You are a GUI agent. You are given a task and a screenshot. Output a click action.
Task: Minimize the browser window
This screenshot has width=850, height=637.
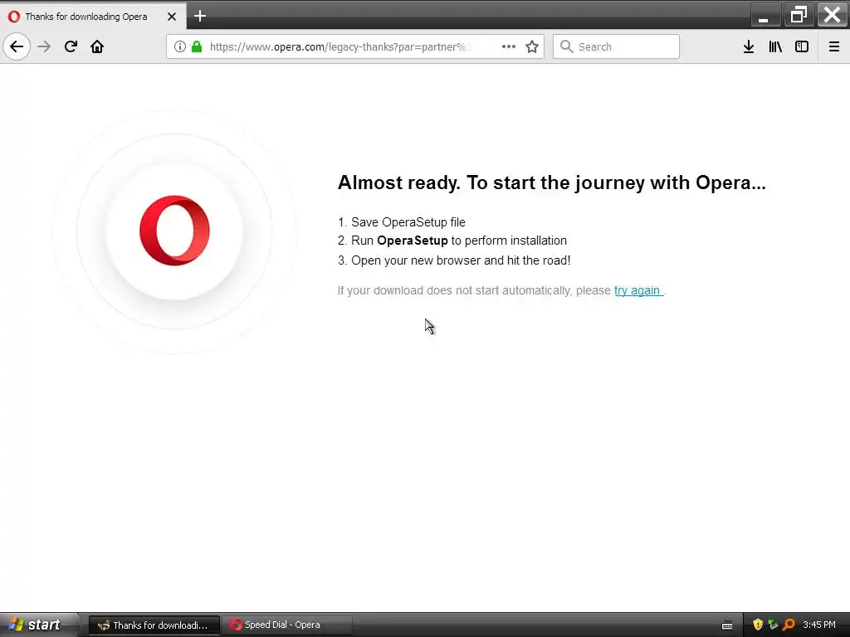(x=765, y=16)
